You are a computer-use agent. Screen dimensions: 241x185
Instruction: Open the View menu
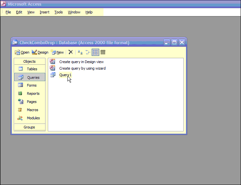pos(31,12)
